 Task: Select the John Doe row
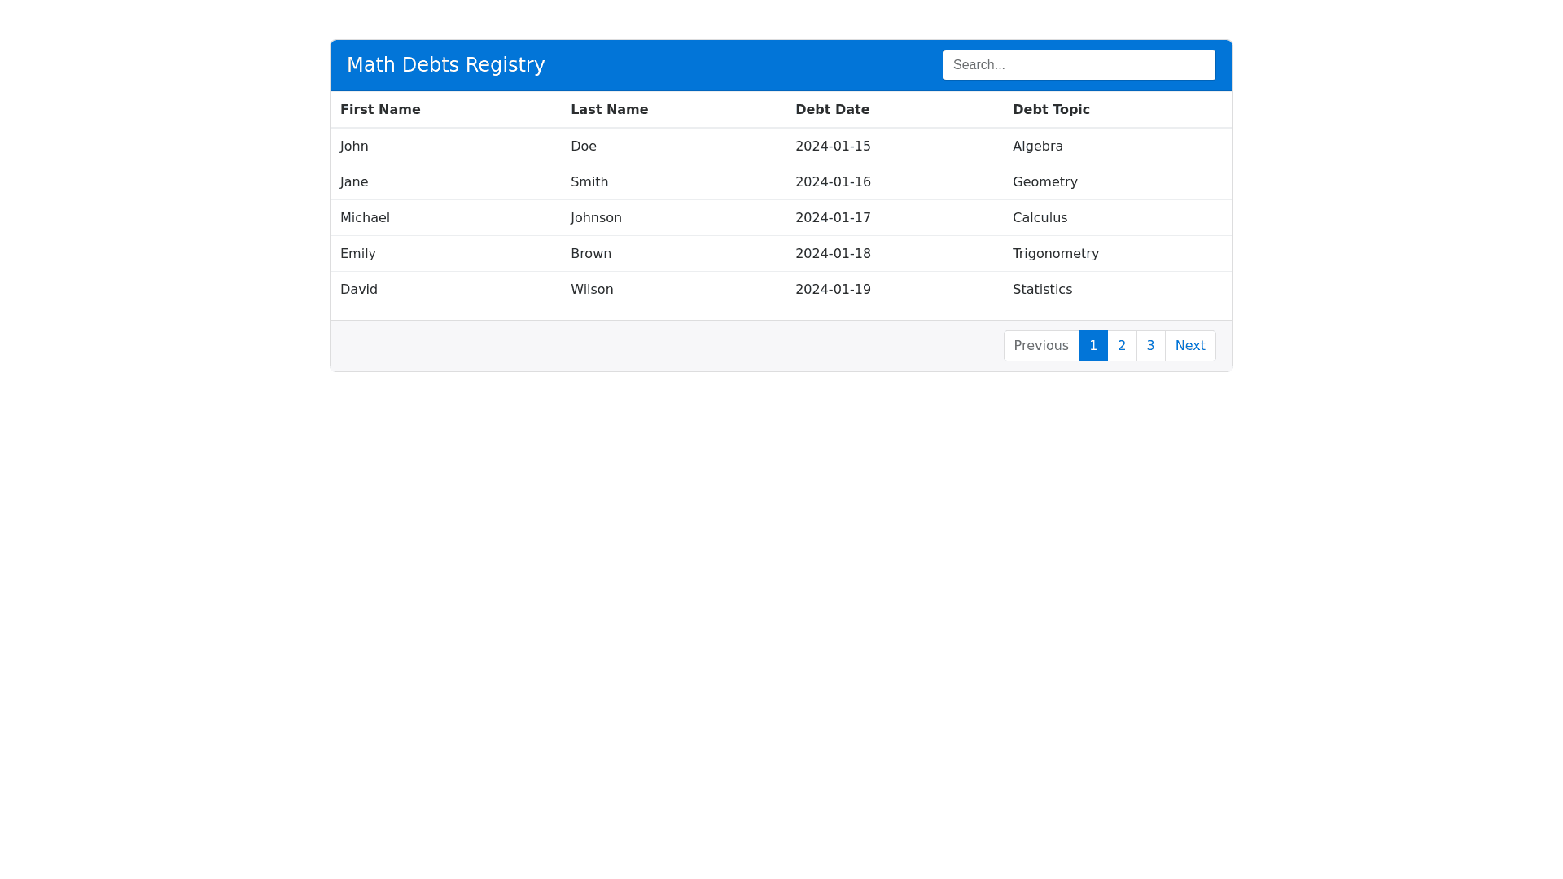(x=781, y=146)
